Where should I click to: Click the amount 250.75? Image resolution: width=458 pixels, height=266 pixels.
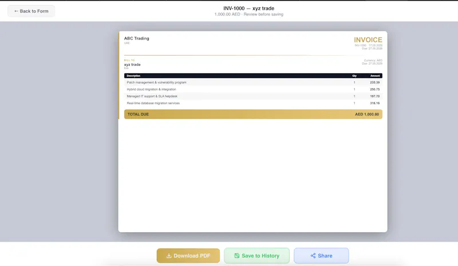375,89
